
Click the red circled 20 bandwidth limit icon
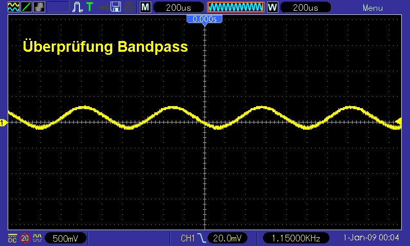pos(25,238)
